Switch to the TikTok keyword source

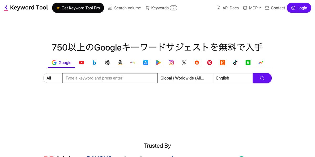coord(235,63)
